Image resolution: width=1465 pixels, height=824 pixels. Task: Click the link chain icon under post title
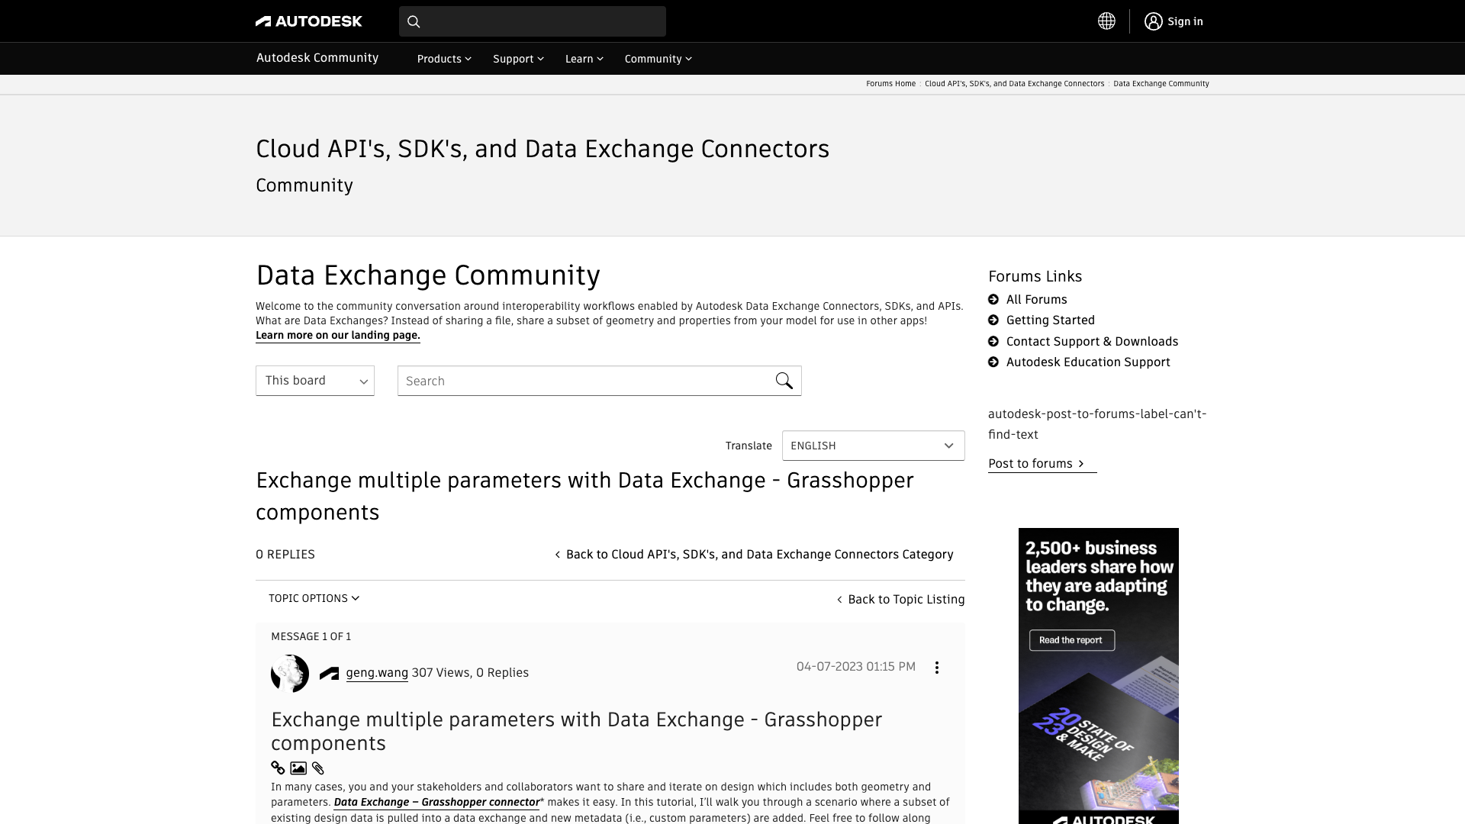click(x=278, y=768)
